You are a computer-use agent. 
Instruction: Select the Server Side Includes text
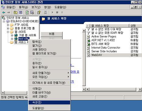104,51
